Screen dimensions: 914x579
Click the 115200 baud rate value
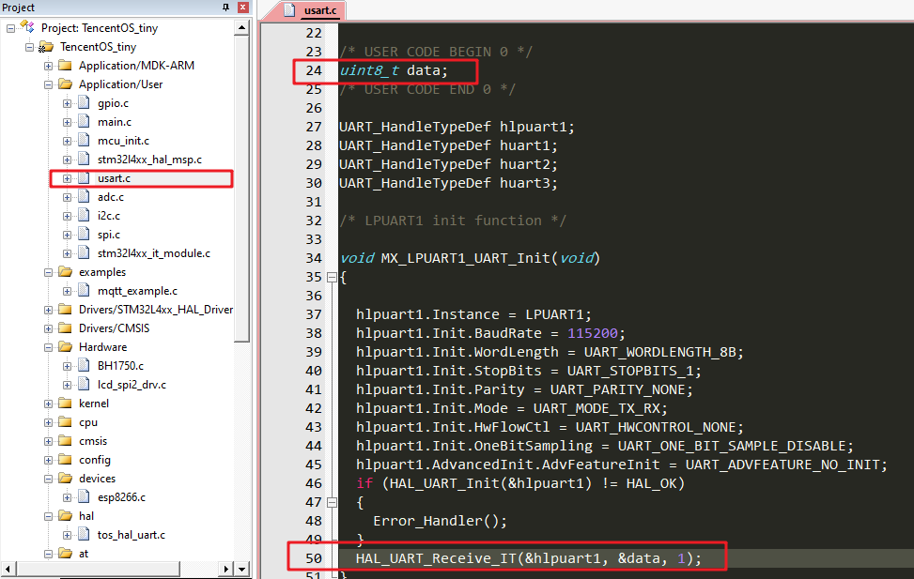coord(592,333)
